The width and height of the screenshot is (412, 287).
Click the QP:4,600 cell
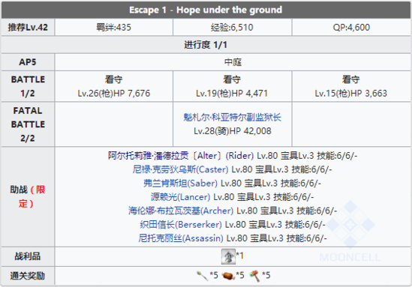(351, 27)
